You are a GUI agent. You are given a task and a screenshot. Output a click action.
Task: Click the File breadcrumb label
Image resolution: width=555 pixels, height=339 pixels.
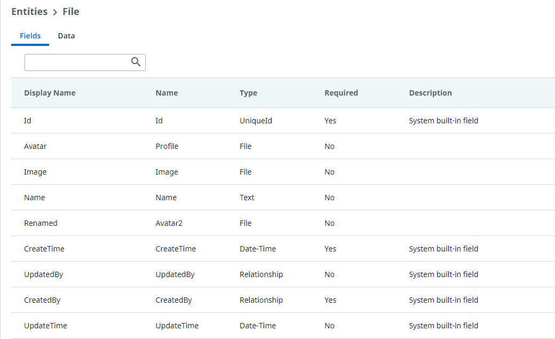(70, 11)
